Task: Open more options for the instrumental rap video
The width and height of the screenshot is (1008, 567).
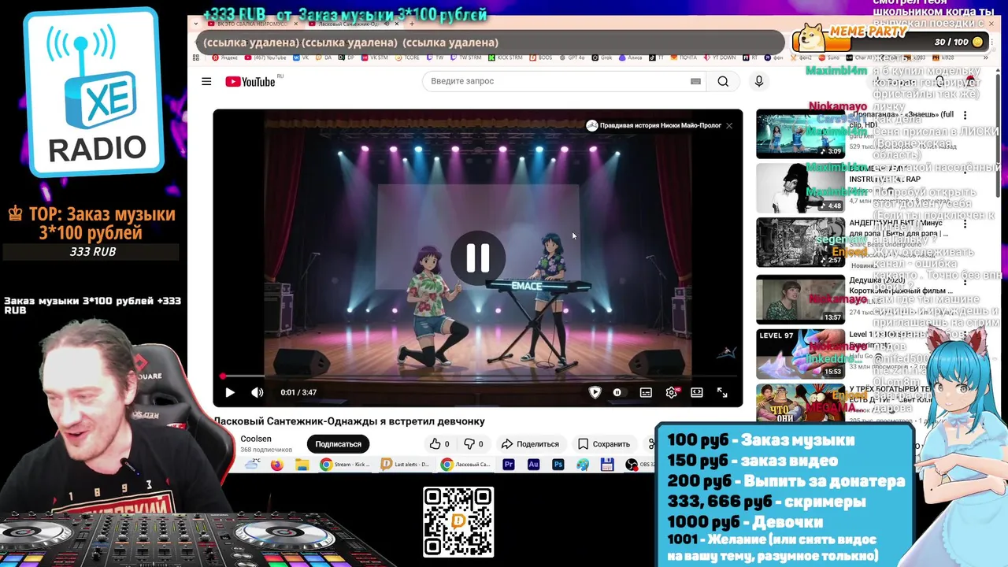Action: click(965, 169)
